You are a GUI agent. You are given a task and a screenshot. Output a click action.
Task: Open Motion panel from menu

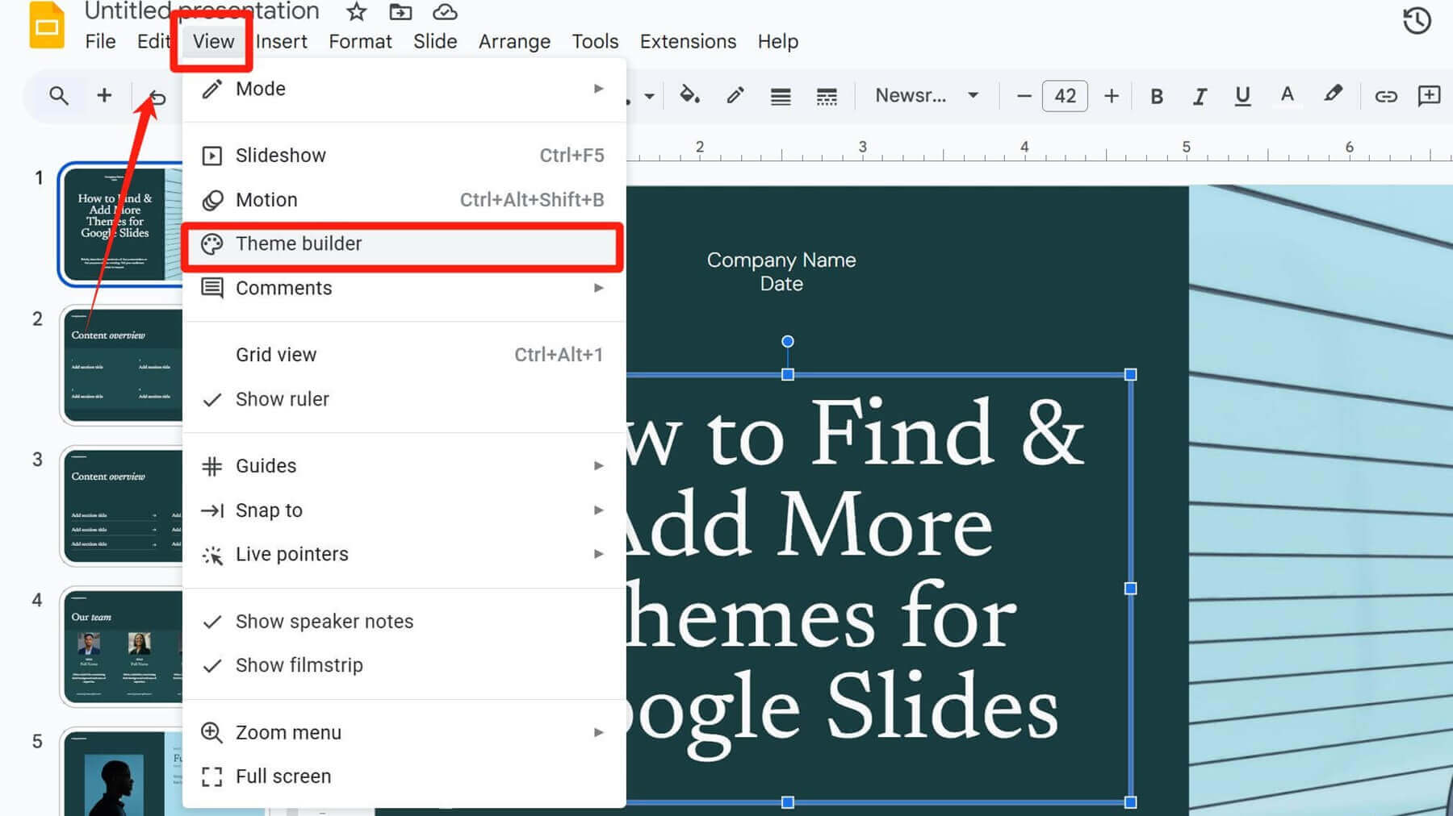pos(404,200)
